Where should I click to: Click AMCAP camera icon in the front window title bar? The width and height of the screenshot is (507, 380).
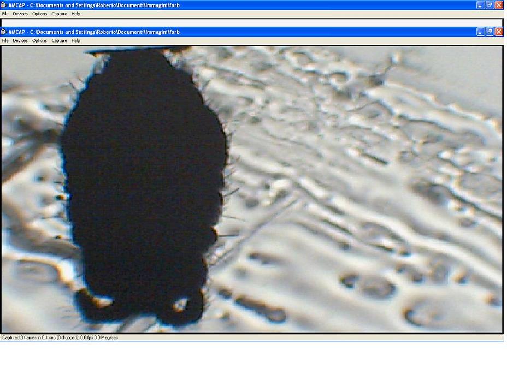(x=4, y=32)
